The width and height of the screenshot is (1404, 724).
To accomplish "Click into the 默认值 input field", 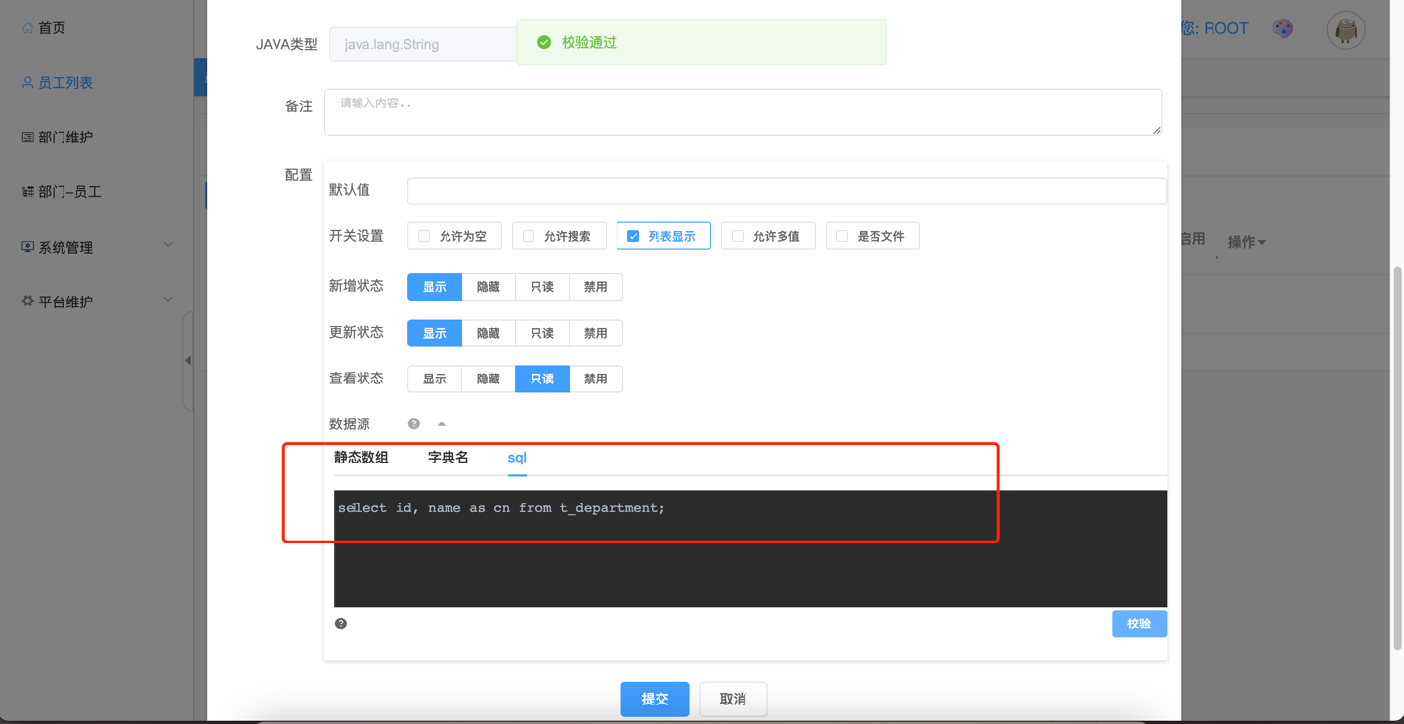I will 787,190.
